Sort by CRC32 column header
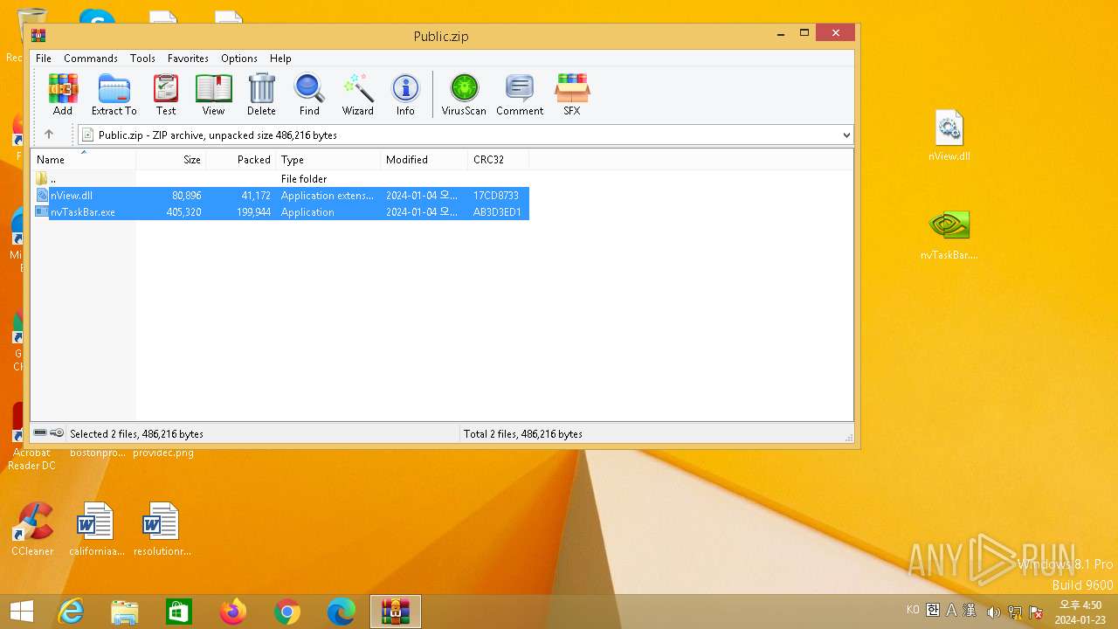Image resolution: width=1118 pixels, height=629 pixels. 499,160
